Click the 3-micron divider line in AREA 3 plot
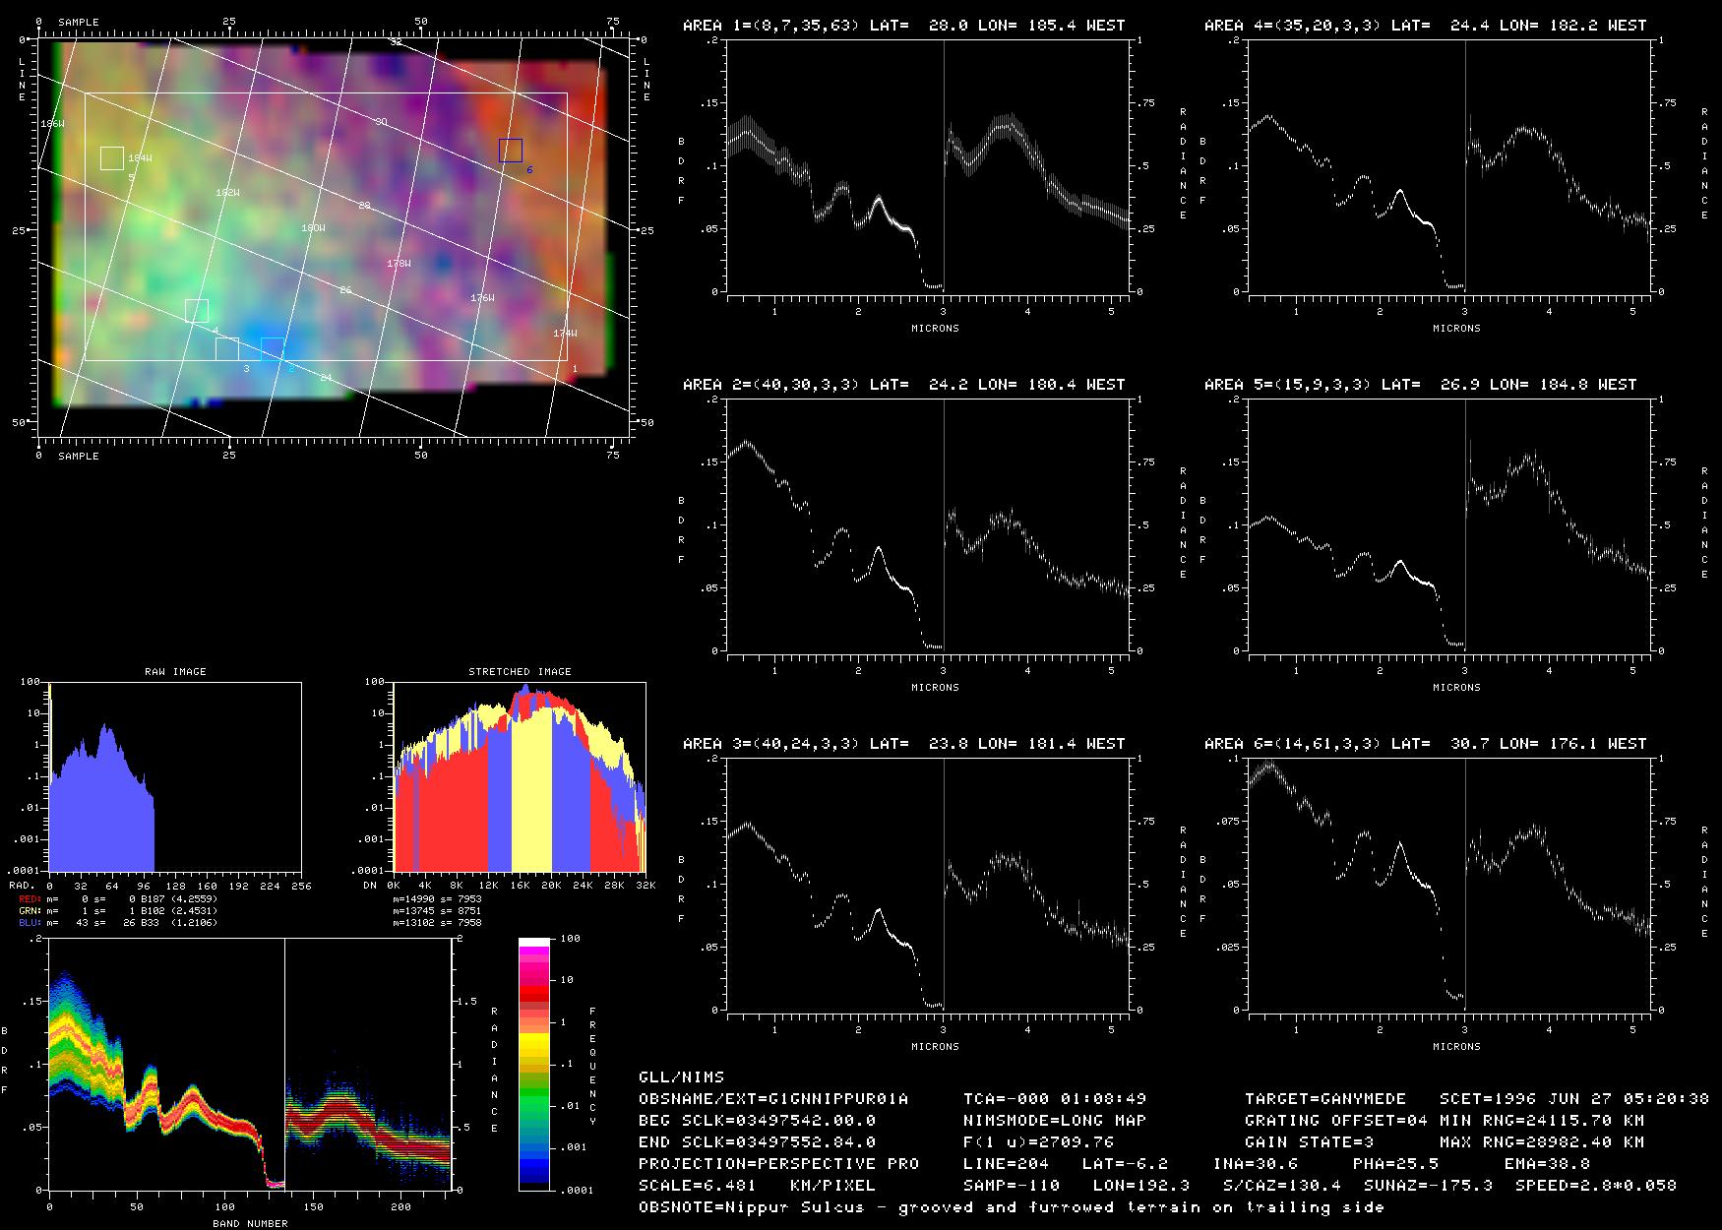 (x=944, y=884)
